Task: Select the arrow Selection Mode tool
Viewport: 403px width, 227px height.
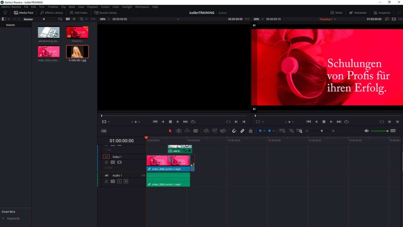Action: click(x=170, y=131)
